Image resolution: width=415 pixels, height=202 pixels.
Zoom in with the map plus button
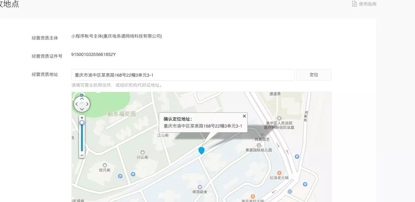click(82, 118)
